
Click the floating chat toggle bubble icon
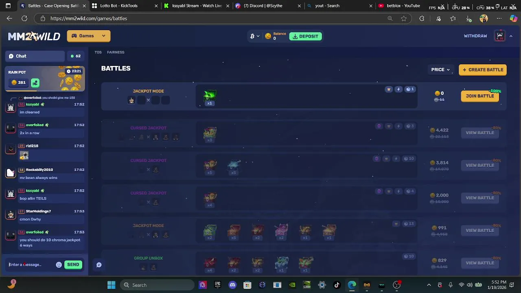(99, 265)
